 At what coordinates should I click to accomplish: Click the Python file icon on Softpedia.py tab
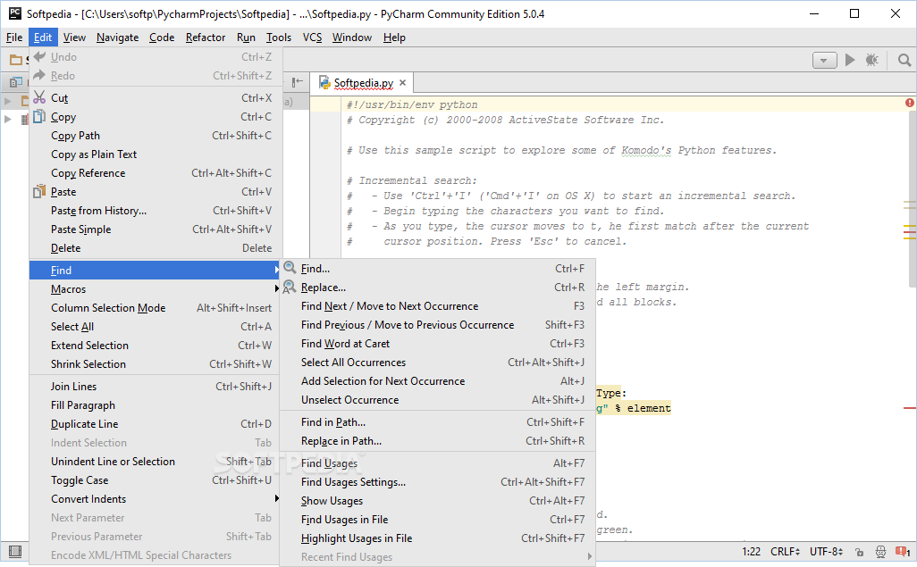pyautogui.click(x=324, y=82)
